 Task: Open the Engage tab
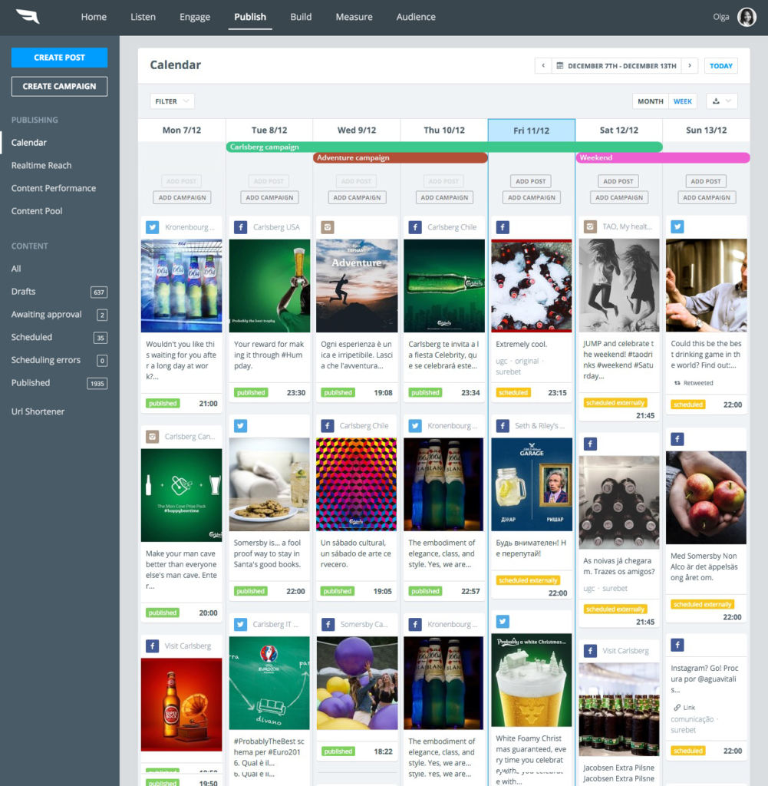click(195, 17)
